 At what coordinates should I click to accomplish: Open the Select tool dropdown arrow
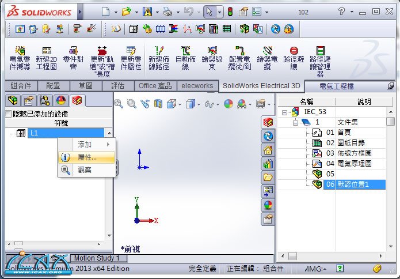(x=219, y=12)
